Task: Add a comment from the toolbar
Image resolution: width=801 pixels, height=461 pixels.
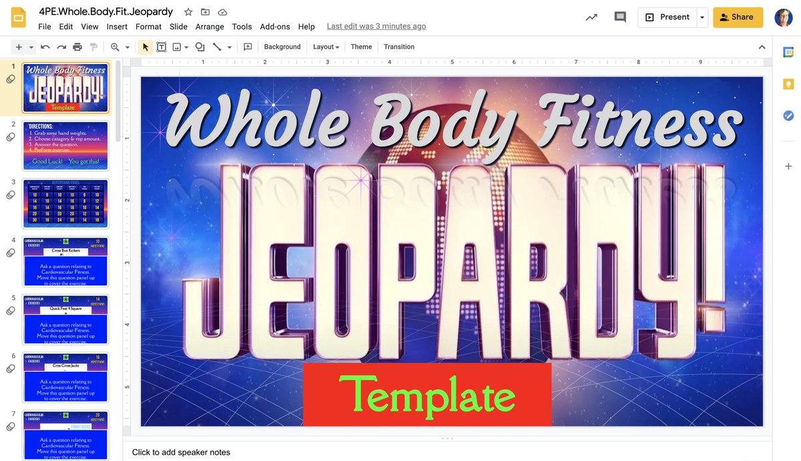Action: (x=248, y=47)
